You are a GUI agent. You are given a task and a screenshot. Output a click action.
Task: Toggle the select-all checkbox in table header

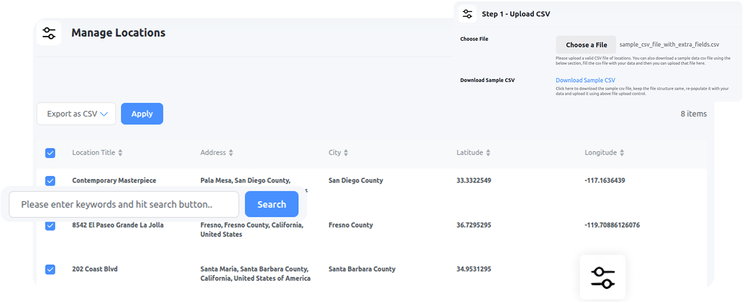(x=50, y=153)
